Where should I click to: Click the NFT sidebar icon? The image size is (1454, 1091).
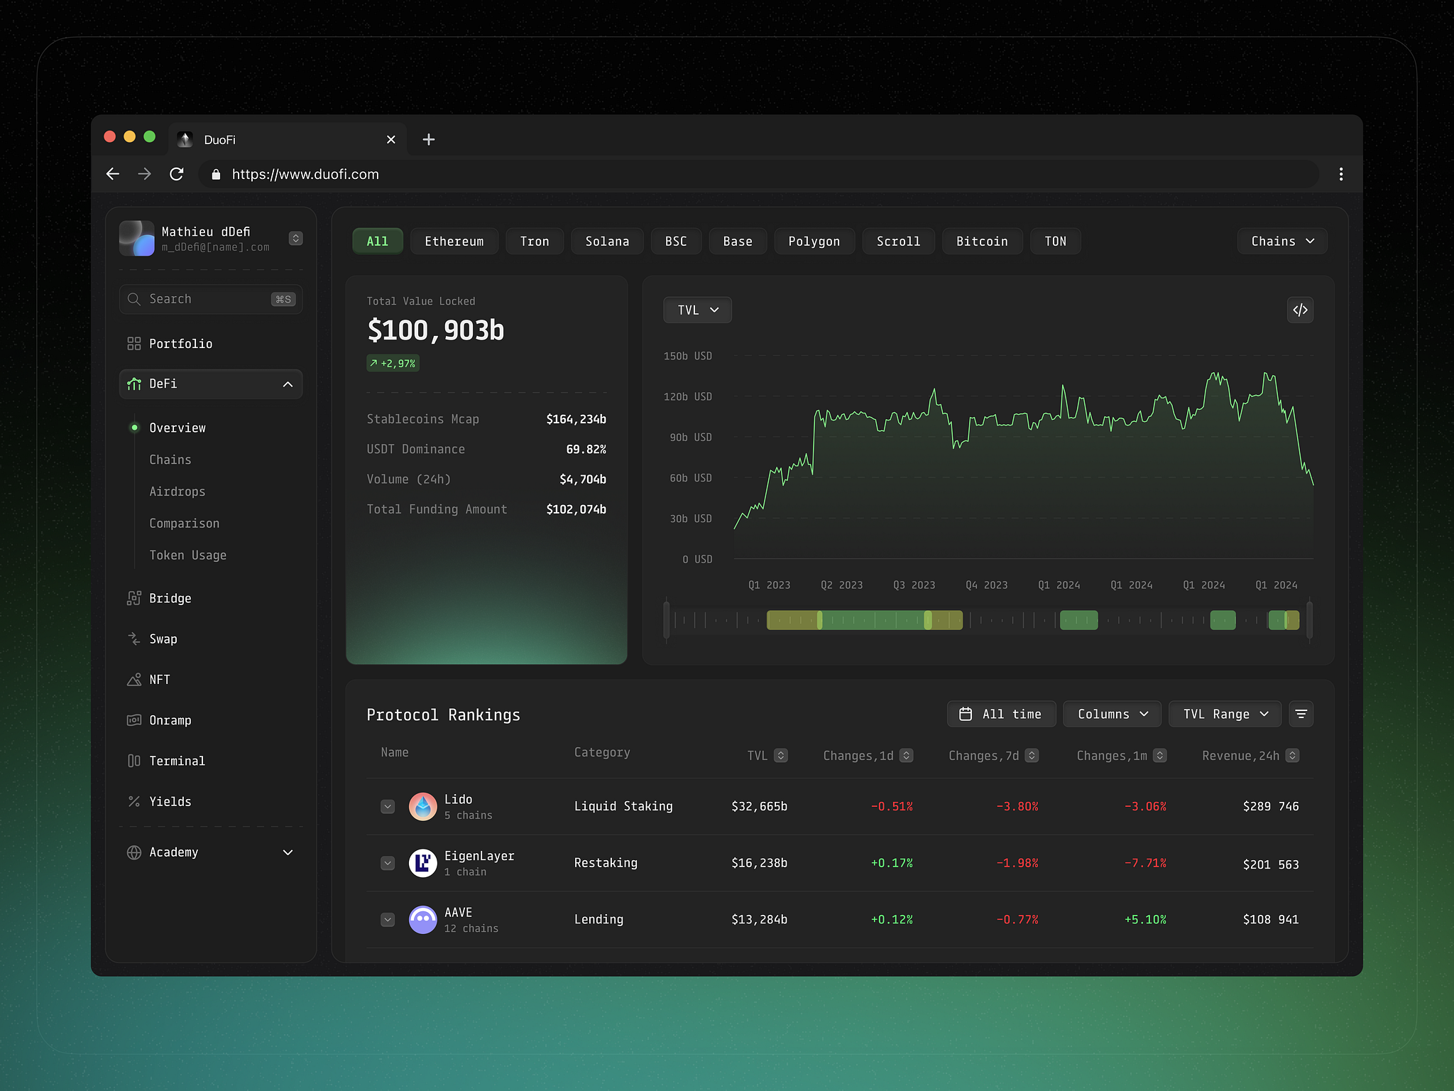pyautogui.click(x=134, y=679)
